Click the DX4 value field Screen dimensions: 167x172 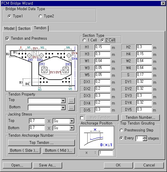click(103, 103)
